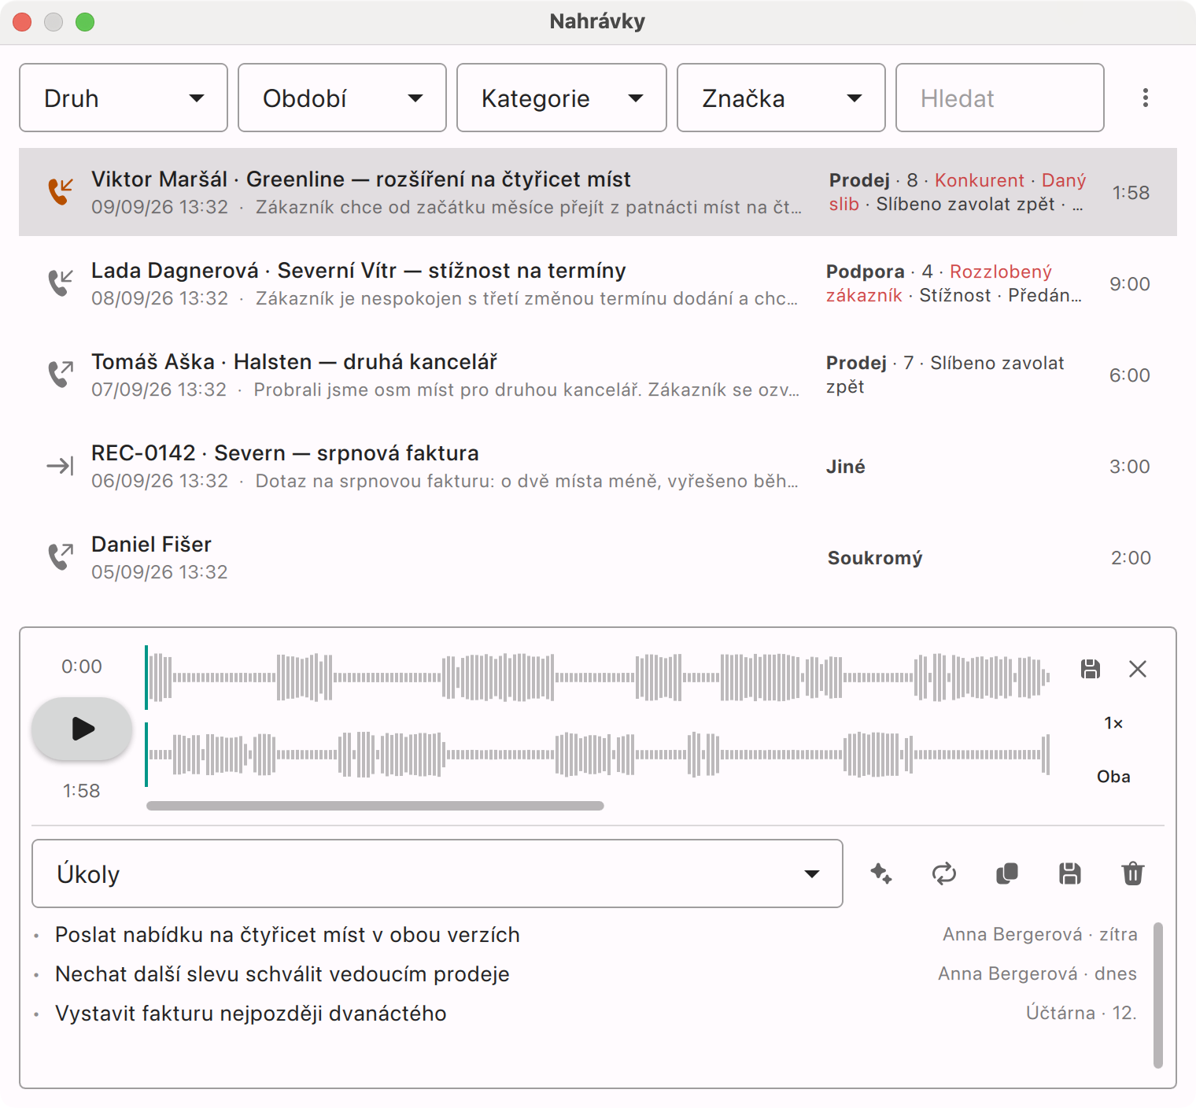Click task 'Nechat další slevu schválit vedoucím prodeje'

click(282, 974)
